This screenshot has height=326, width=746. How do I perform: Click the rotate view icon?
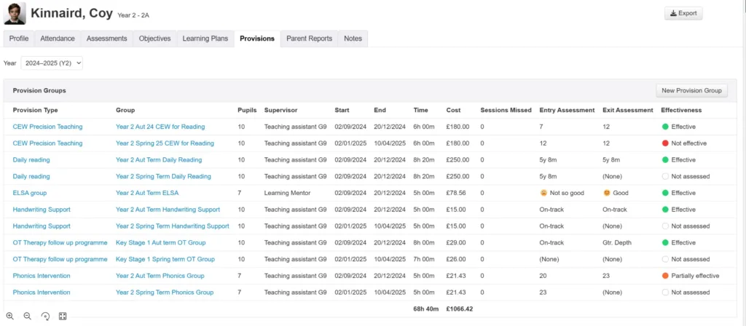[x=45, y=316]
